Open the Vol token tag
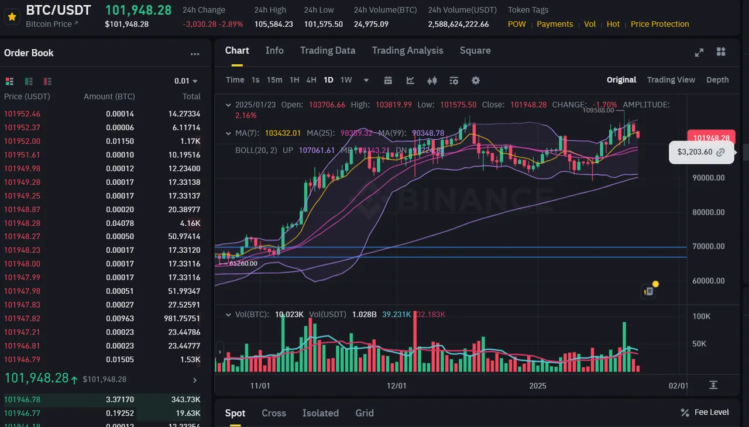749x427 pixels. click(590, 24)
